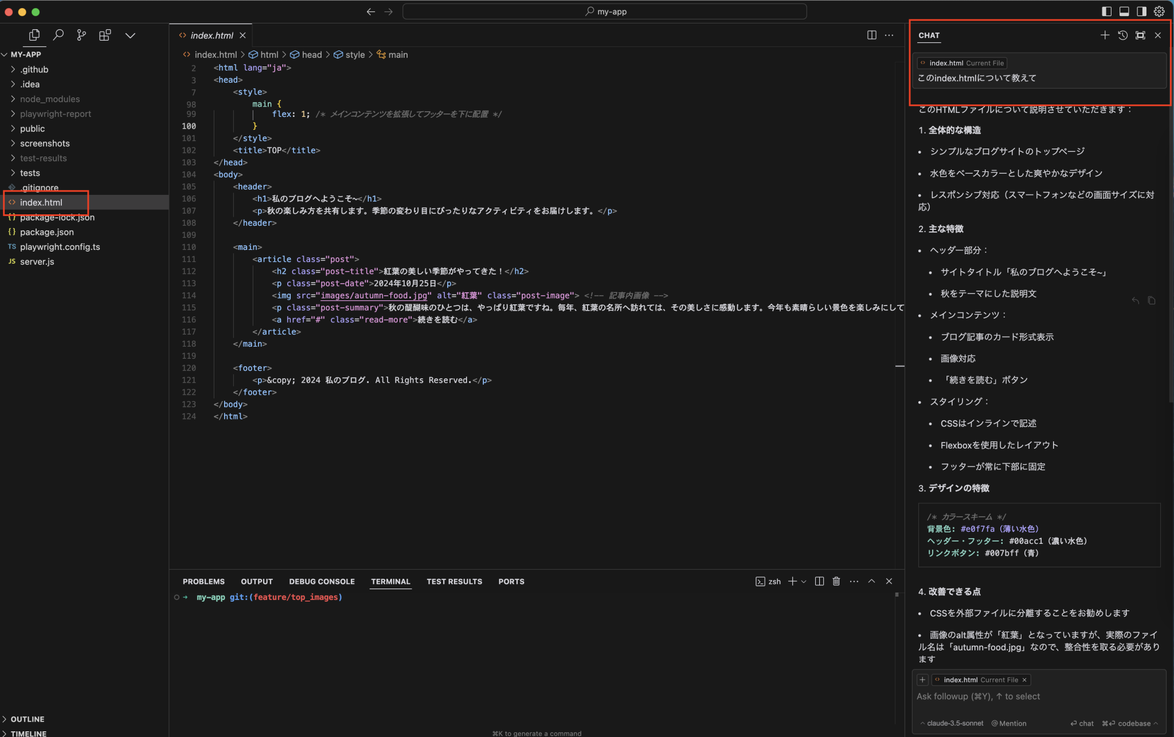Open package.json in the explorer
This screenshot has height=737, width=1174.
[x=47, y=232]
